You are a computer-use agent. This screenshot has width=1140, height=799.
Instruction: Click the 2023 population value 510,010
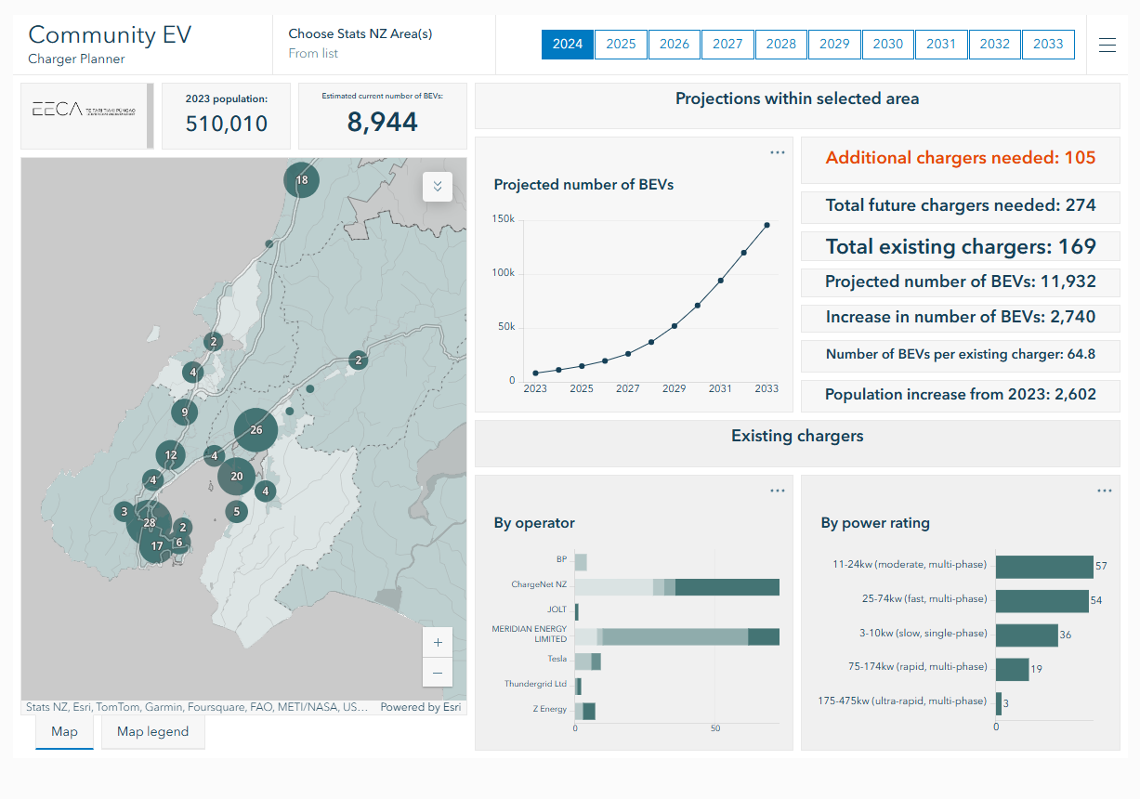227,124
